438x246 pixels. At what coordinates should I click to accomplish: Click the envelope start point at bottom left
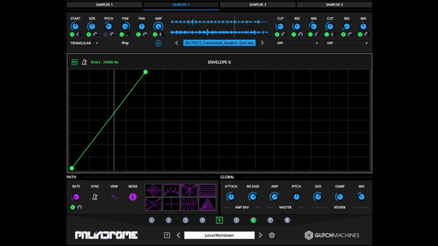[72, 168]
